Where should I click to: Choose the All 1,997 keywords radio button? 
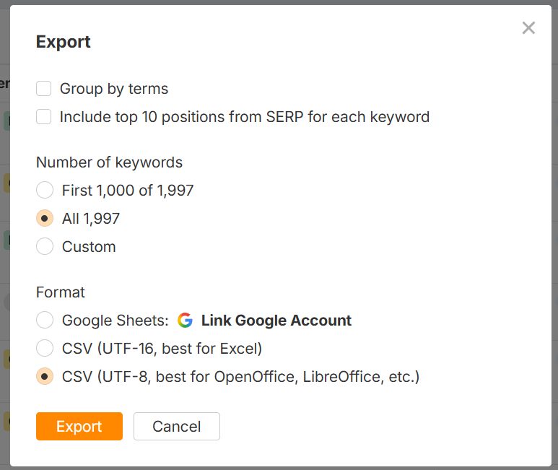click(x=45, y=218)
